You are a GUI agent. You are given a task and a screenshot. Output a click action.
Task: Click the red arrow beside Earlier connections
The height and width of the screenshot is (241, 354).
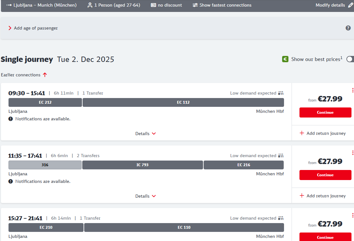tap(45, 75)
